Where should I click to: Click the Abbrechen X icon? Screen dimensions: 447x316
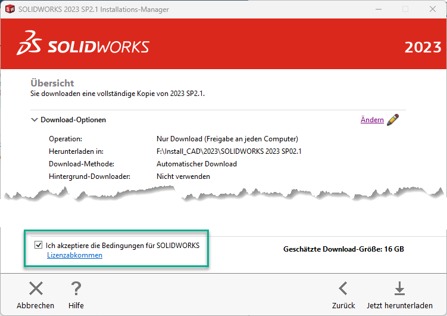click(36, 289)
